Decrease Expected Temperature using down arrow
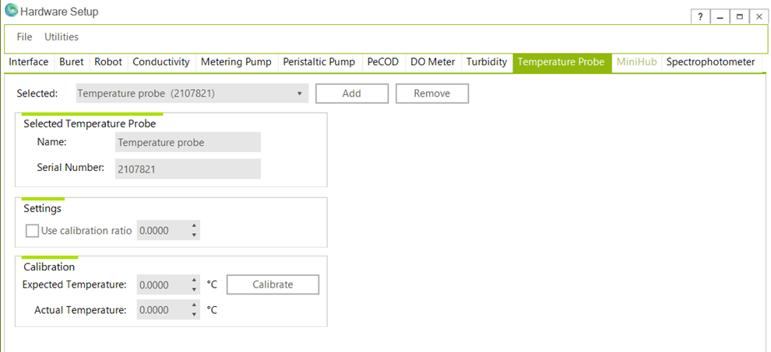The image size is (771, 352). [195, 289]
